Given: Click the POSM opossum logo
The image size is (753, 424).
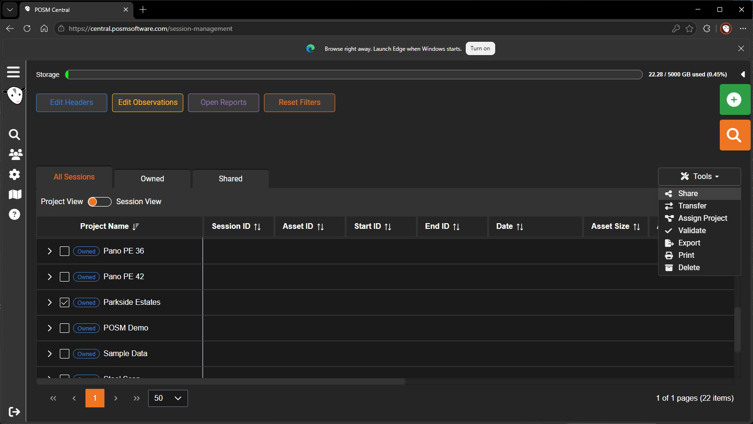Looking at the screenshot, I should (14, 95).
